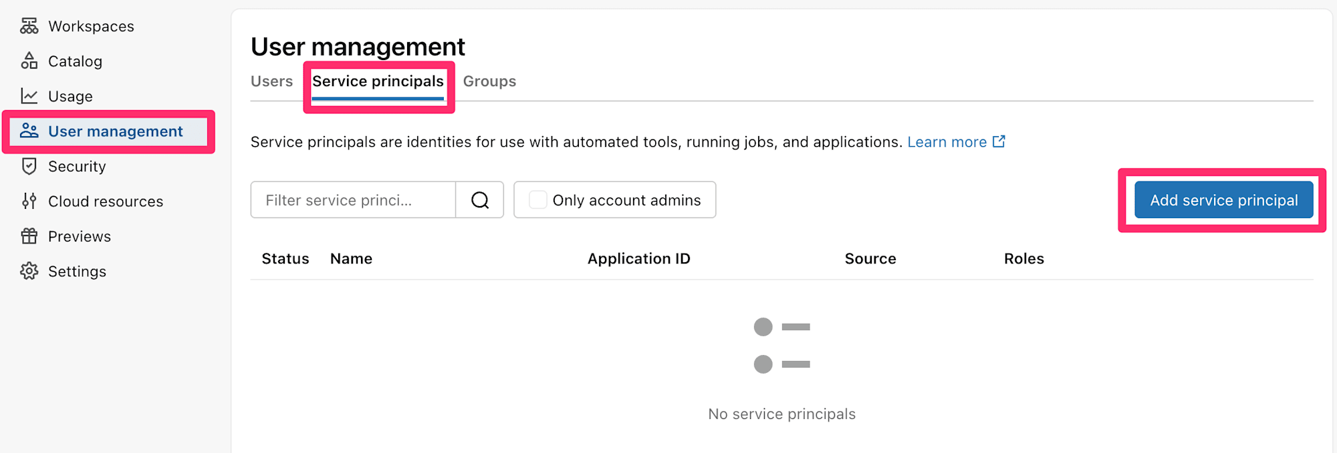
Task: Click the Add service principal button
Action: (1223, 200)
